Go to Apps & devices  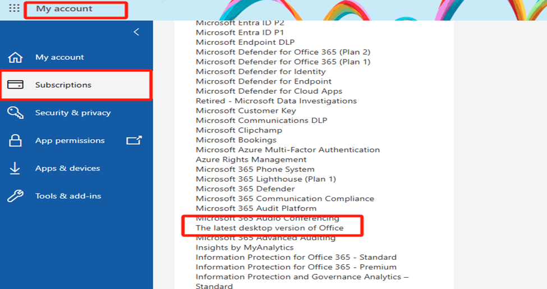click(x=68, y=168)
